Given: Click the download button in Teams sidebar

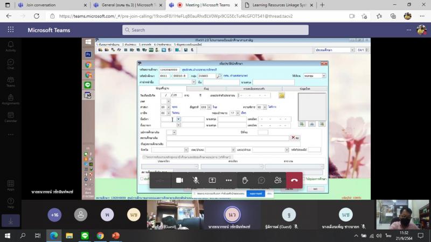Looking at the screenshot, I should tap(10, 220).
